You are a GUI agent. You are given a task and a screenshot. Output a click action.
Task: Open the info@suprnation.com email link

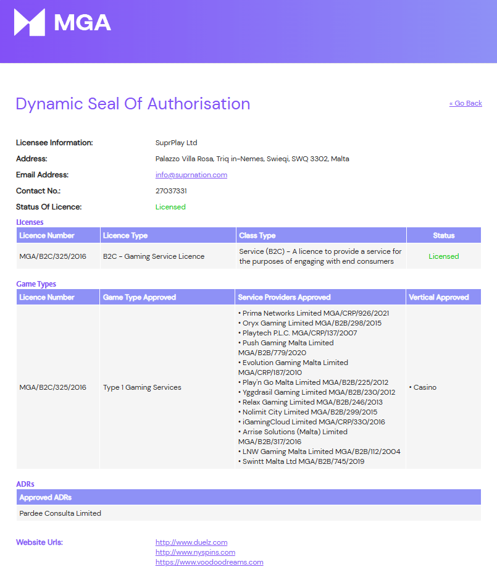coord(191,175)
